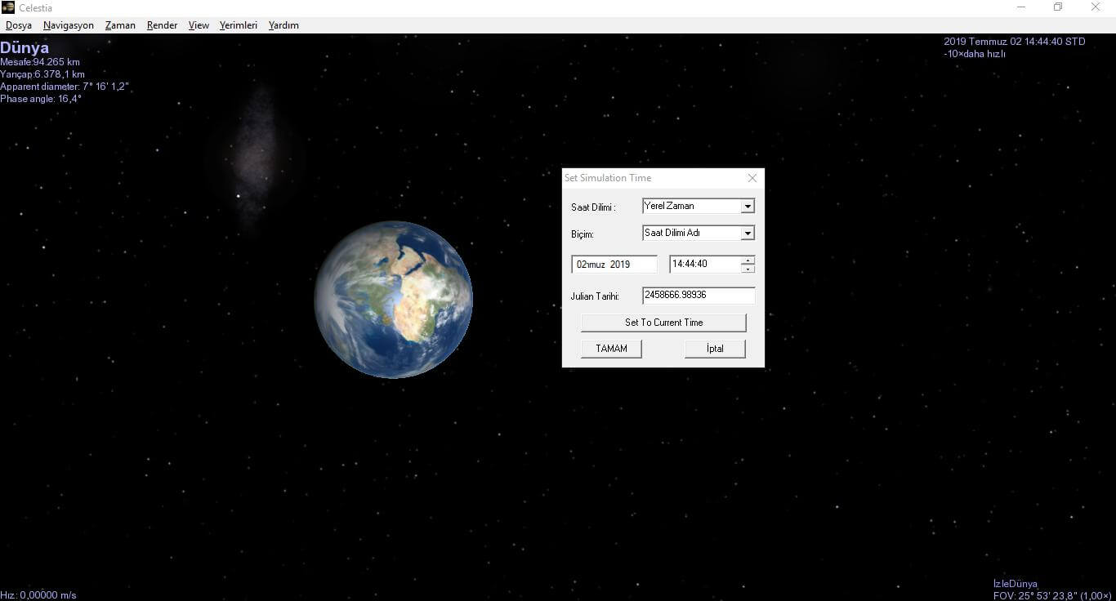Viewport: 1116px width, 601px height.
Task: Open the Navigasyon menu
Action: coord(69,25)
